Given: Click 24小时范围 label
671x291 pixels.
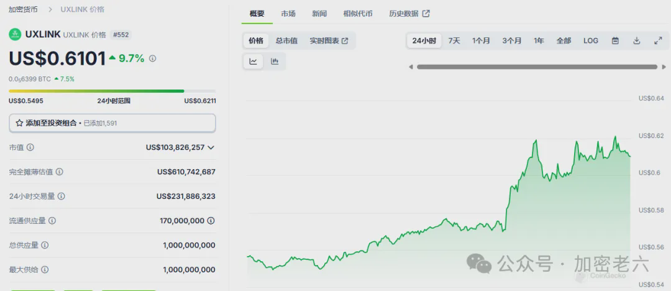Looking at the screenshot, I should [114, 101].
